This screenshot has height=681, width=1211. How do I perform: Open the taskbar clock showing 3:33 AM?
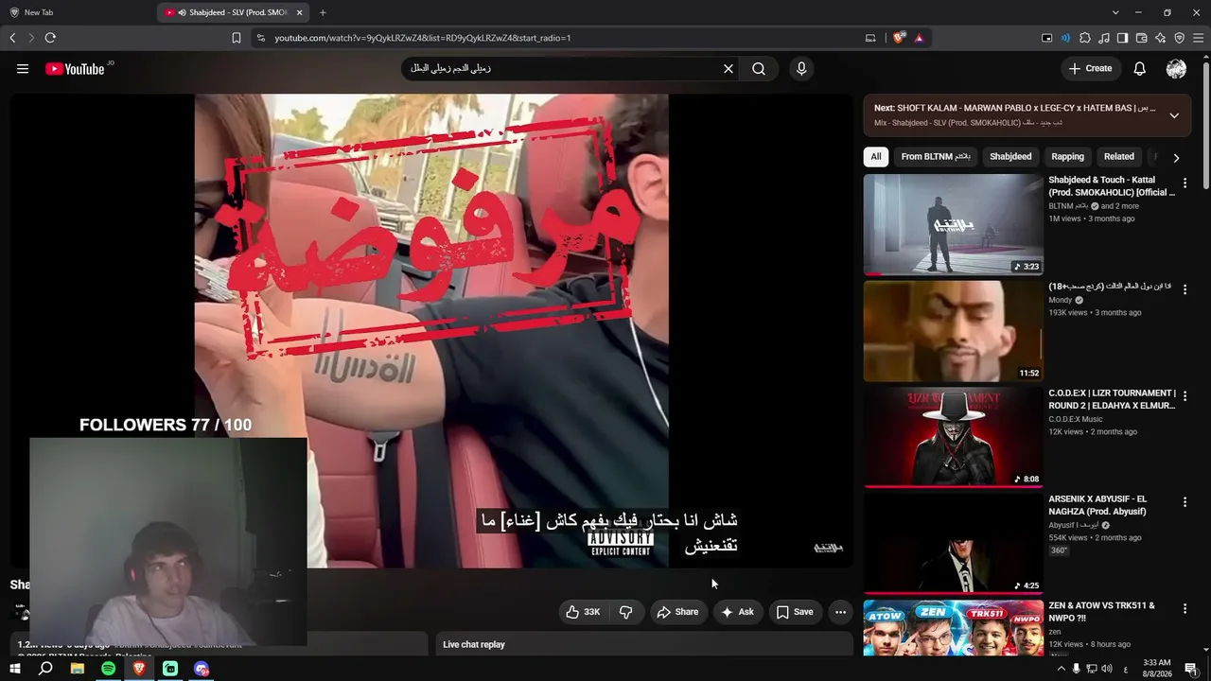(x=1156, y=669)
